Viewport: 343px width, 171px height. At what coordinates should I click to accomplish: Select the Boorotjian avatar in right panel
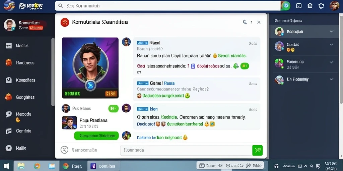pyautogui.click(x=279, y=32)
